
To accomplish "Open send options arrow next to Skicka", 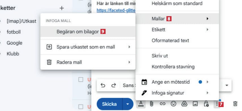I will tap(128, 104).
